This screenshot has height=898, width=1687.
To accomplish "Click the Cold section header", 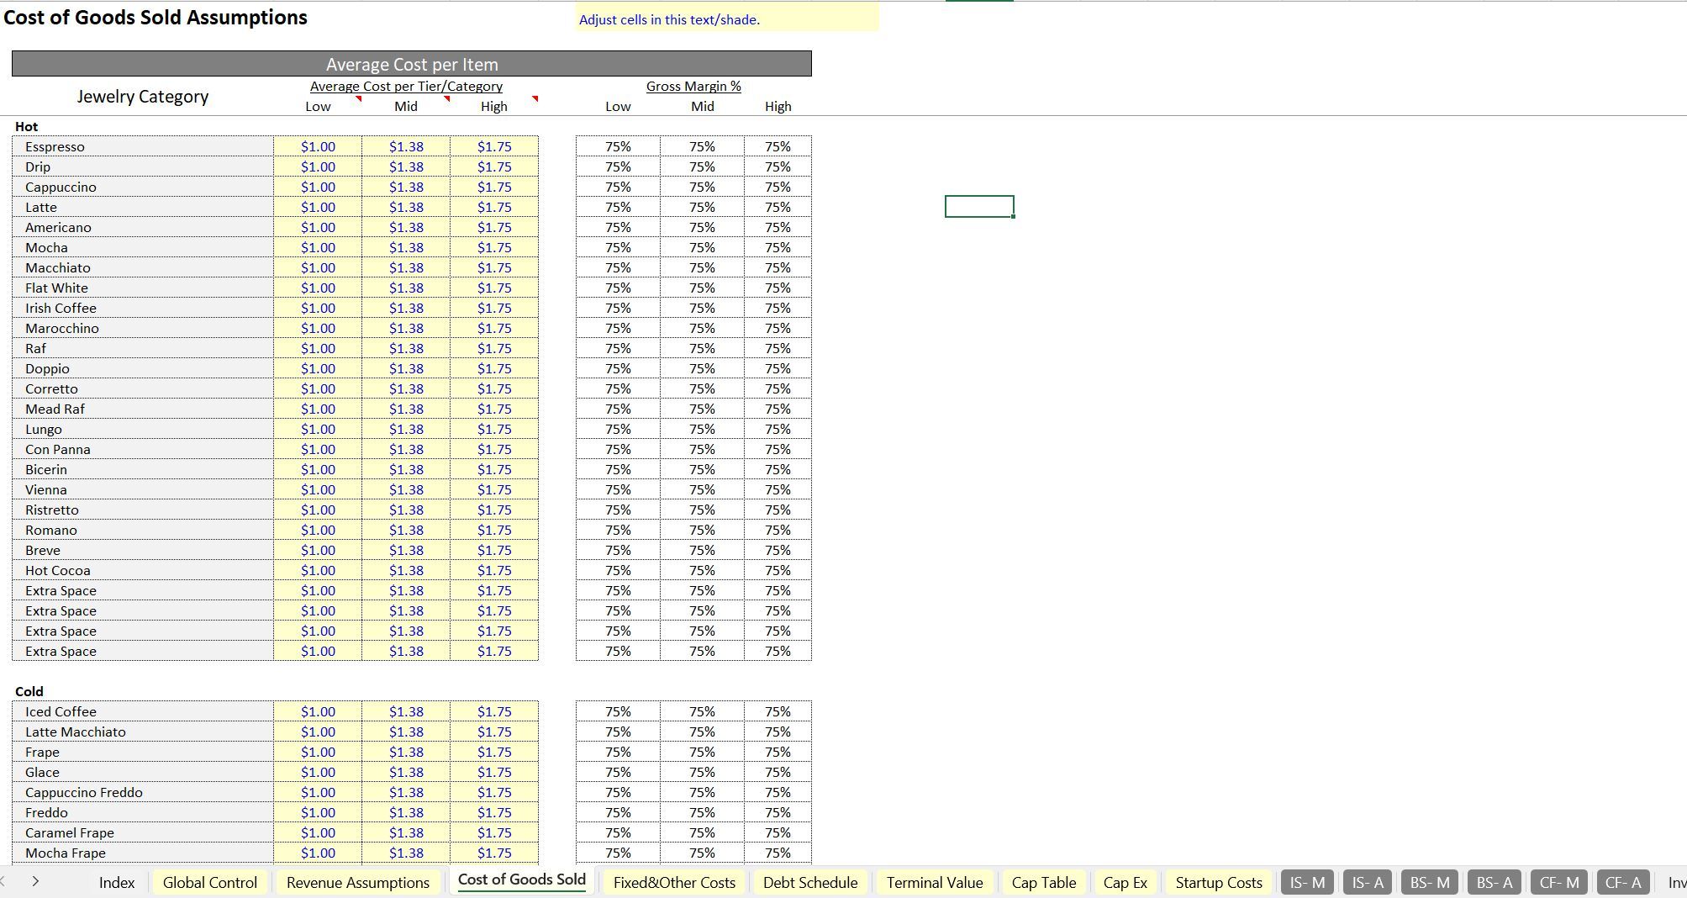I will click(29, 691).
